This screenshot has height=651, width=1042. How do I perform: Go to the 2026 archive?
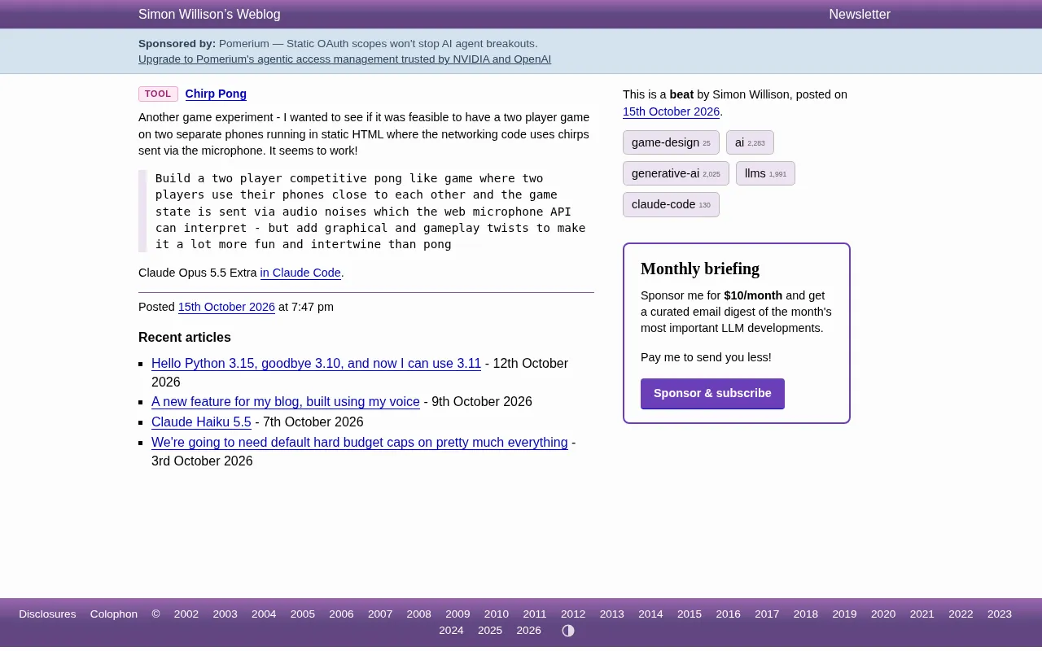[x=529, y=631]
